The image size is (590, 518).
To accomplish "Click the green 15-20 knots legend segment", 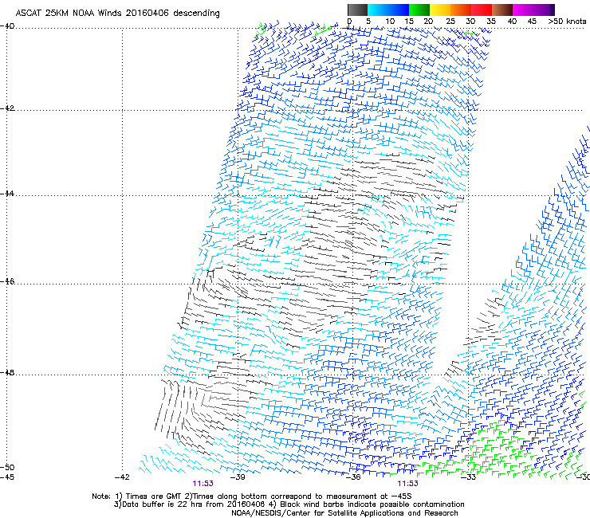I will tap(419, 10).
